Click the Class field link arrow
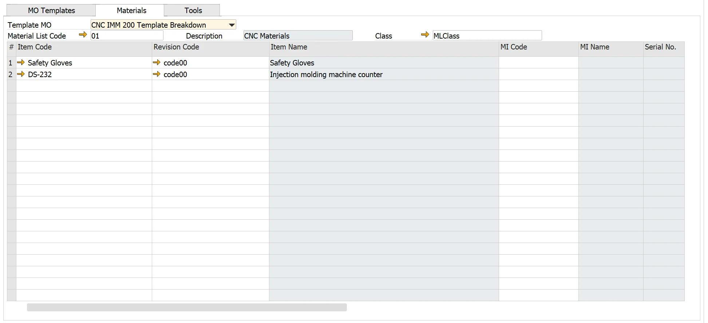Image resolution: width=708 pixels, height=323 pixels. pos(425,35)
